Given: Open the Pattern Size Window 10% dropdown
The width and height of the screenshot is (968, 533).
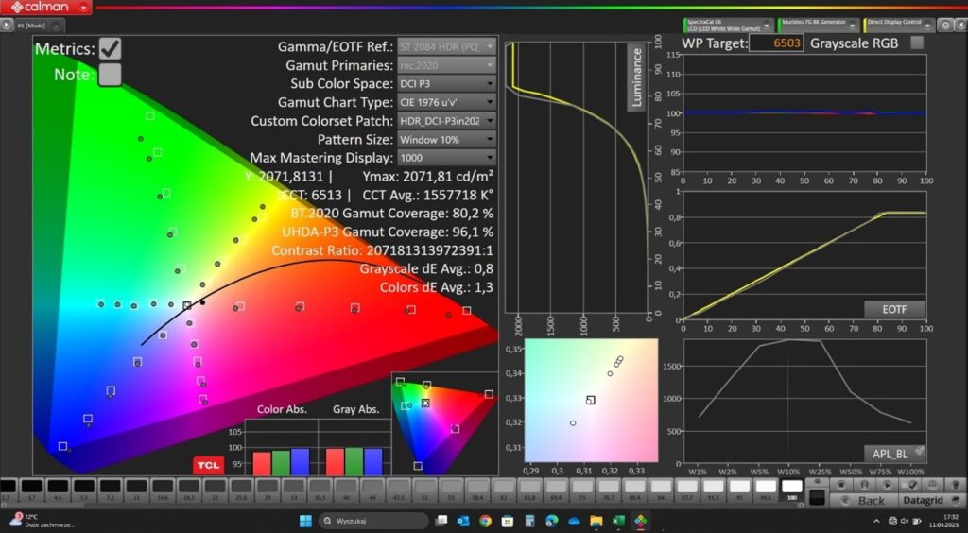Looking at the screenshot, I should (446, 139).
